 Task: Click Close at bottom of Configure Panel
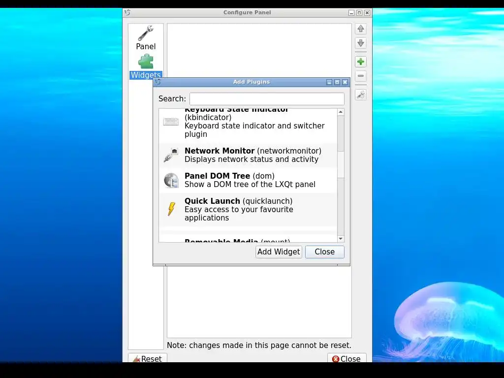[346, 358]
